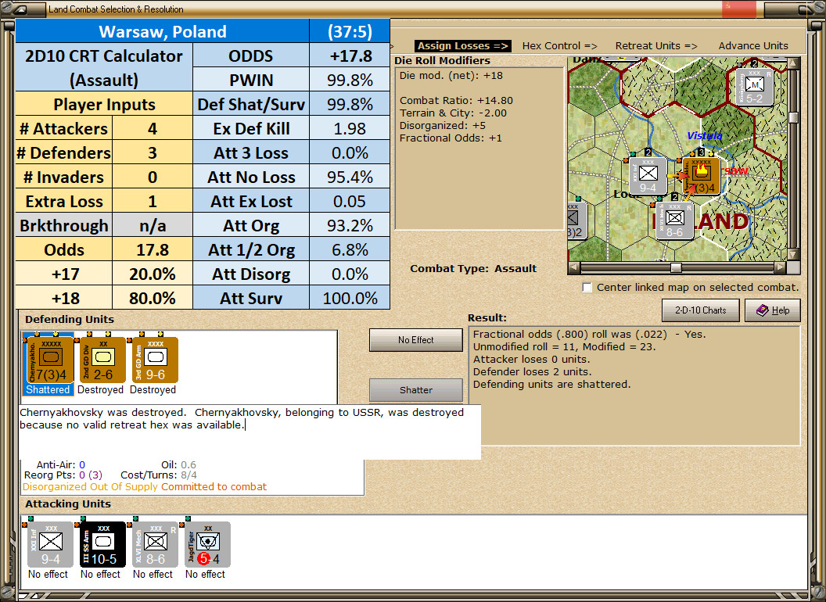This screenshot has height=602, width=826.
Task: Click the Reorg Pts value
Action: [x=92, y=475]
